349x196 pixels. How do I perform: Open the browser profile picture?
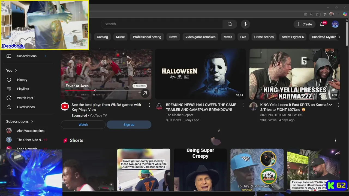point(332,14)
